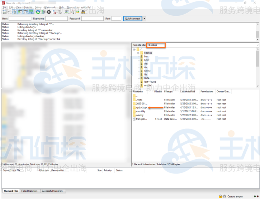Screen dimensions: 260x200
Task: Toggle remote directory tree display icon
Action: point(25,12)
